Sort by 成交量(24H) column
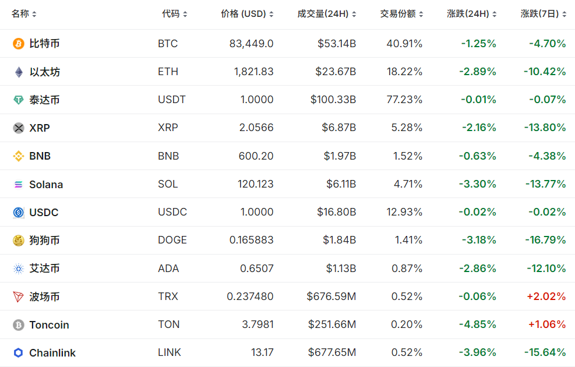575x367 pixels. pyautogui.click(x=327, y=14)
